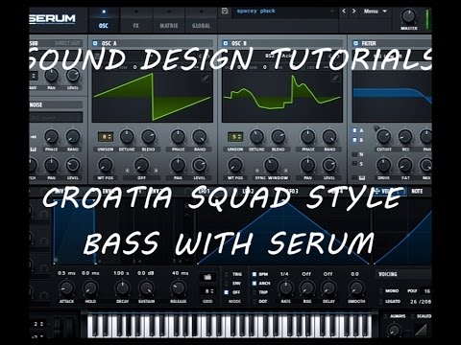This screenshot has height=345, width=461.
Task: Toggle the Filter enable switch
Action: pos(355,43)
